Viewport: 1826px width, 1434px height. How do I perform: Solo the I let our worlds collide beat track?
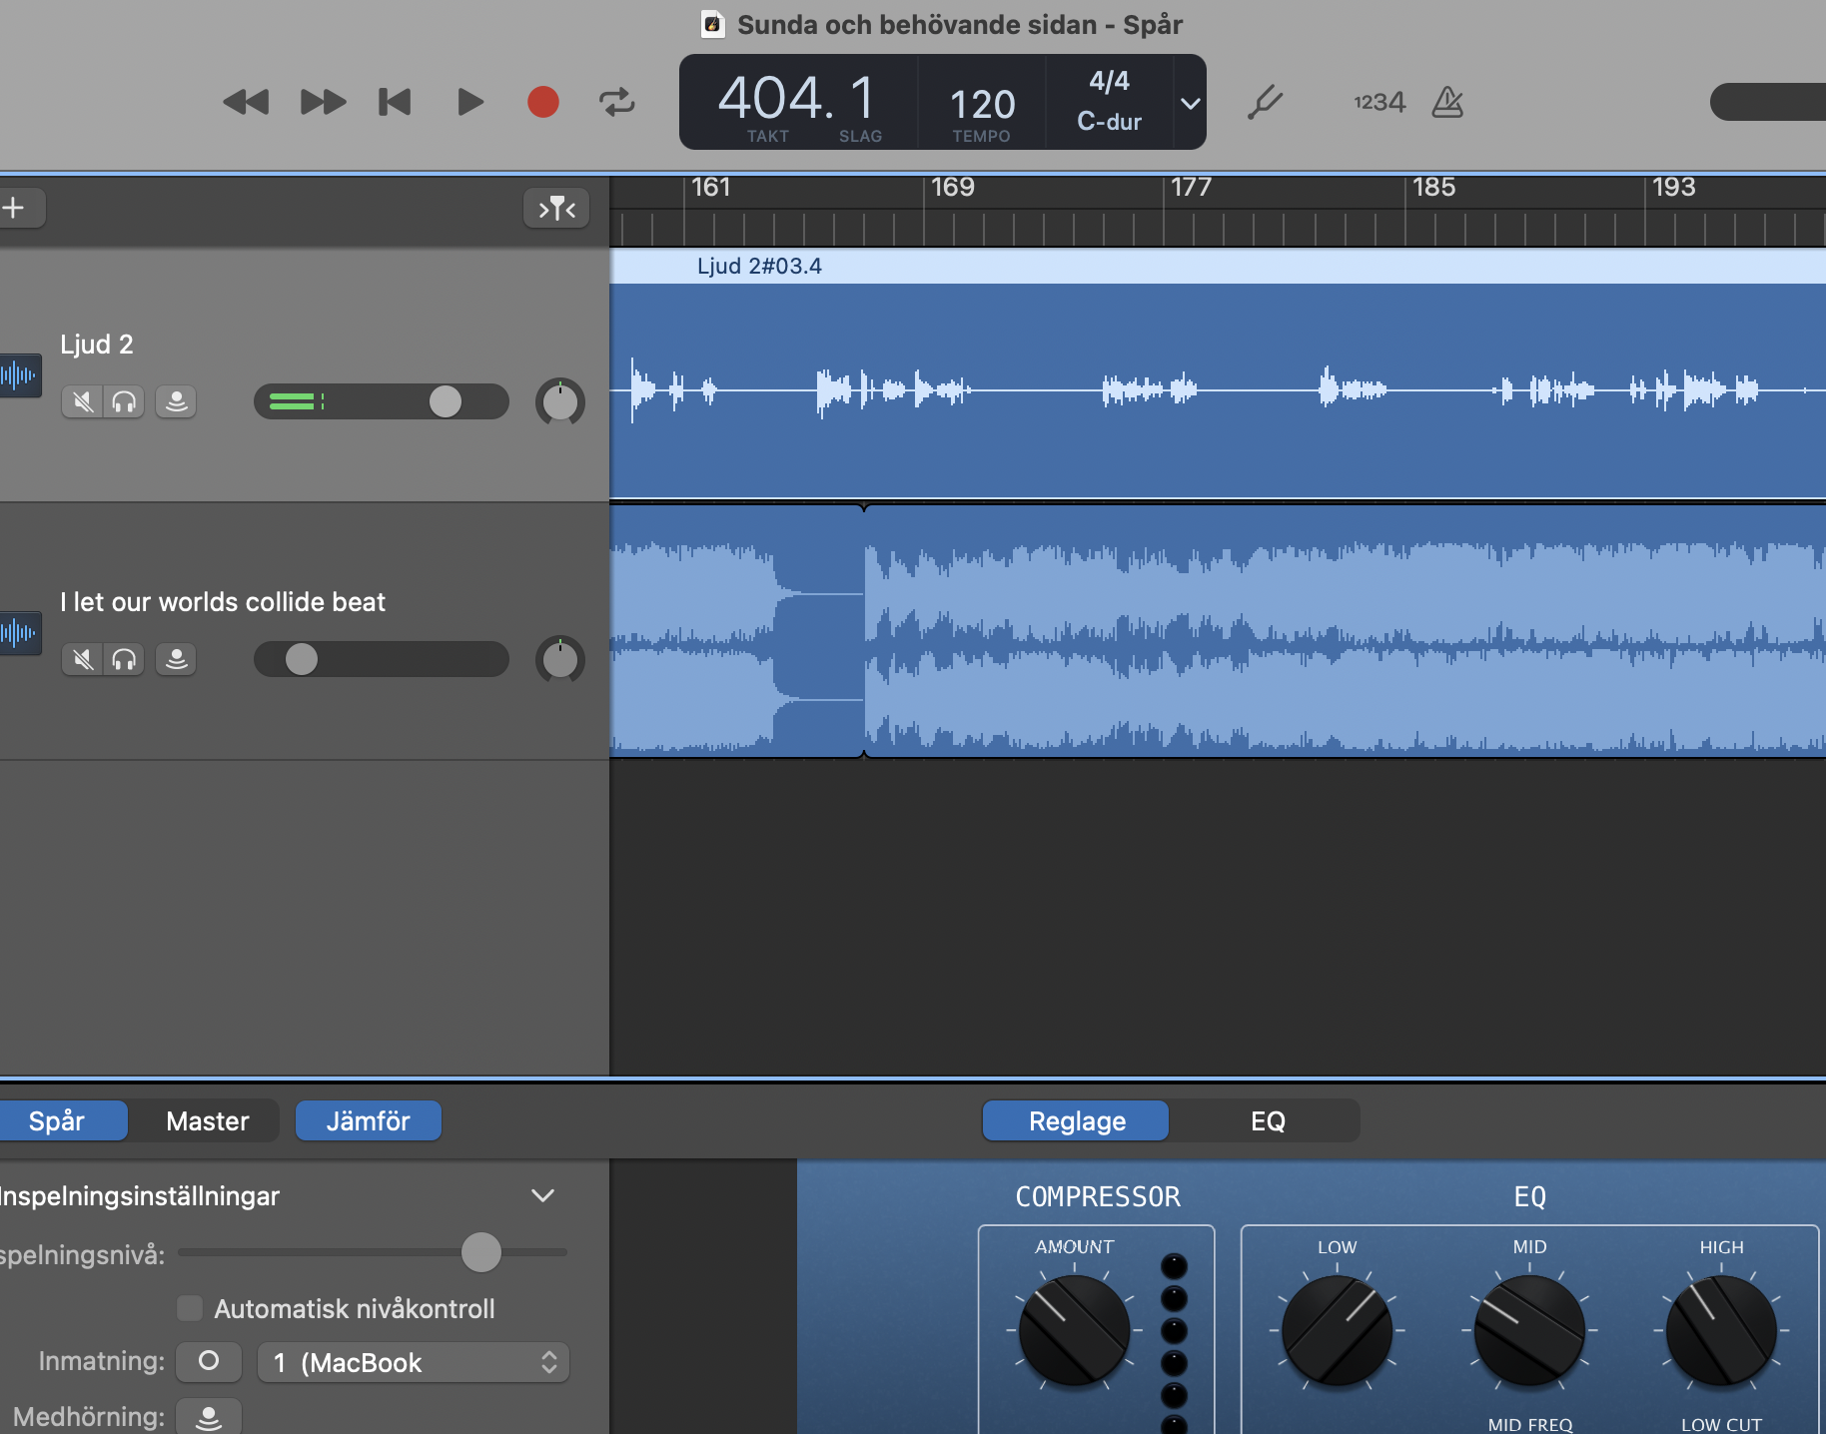[124, 659]
